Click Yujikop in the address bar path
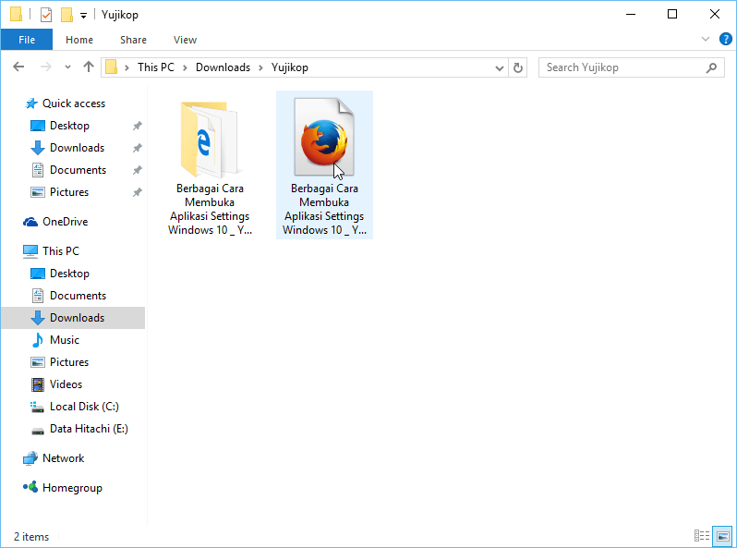 coord(290,67)
